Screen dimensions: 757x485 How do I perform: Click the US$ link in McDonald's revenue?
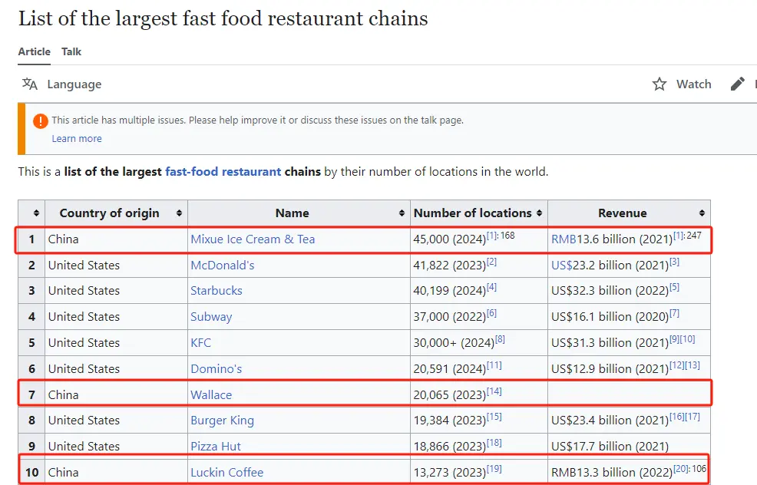[x=561, y=266]
